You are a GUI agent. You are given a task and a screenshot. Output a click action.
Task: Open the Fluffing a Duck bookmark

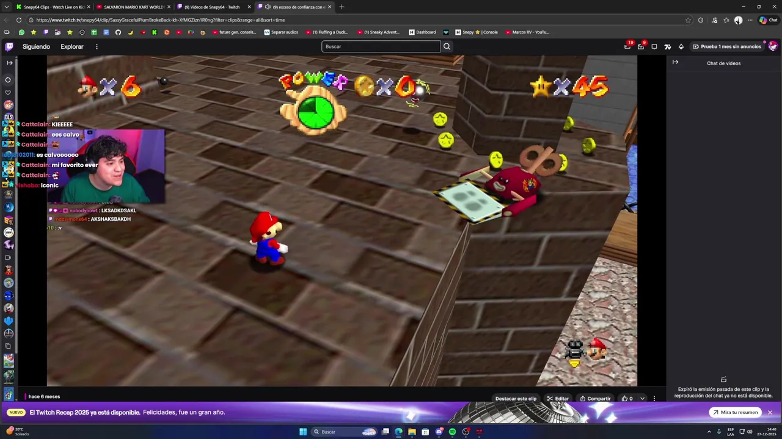tap(327, 32)
